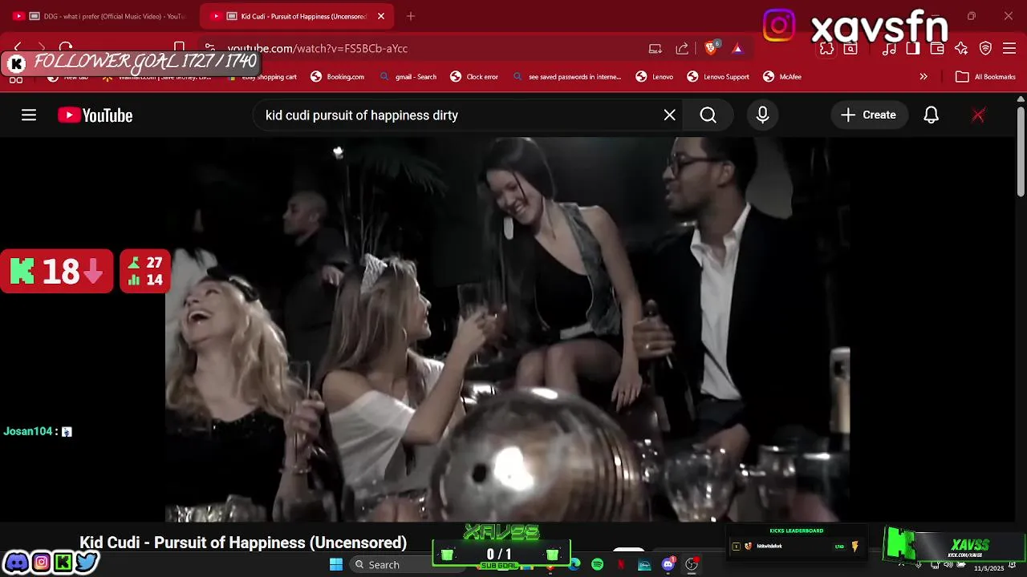
Task: Bookmark this page with the bookmark icon
Action: (x=180, y=48)
